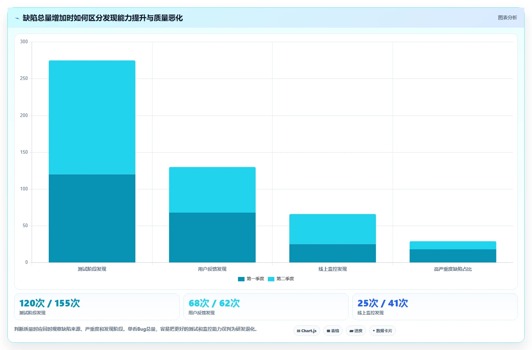The height and width of the screenshot is (350, 532).
Task: Click the 高严重度缺陷占比 x-axis label
Action: point(453,269)
